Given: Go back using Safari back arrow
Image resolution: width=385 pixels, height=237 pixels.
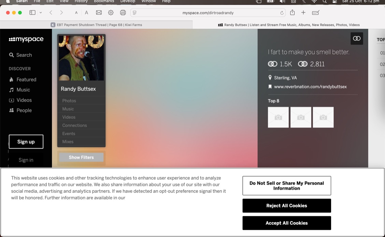Looking at the screenshot, I should click(51, 13).
